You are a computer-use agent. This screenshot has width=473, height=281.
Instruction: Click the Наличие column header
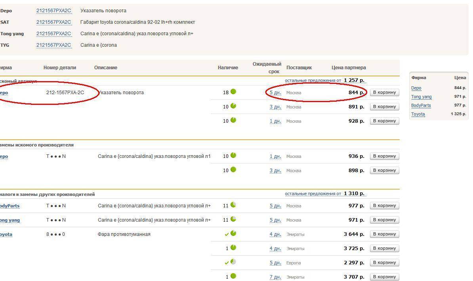(228, 68)
